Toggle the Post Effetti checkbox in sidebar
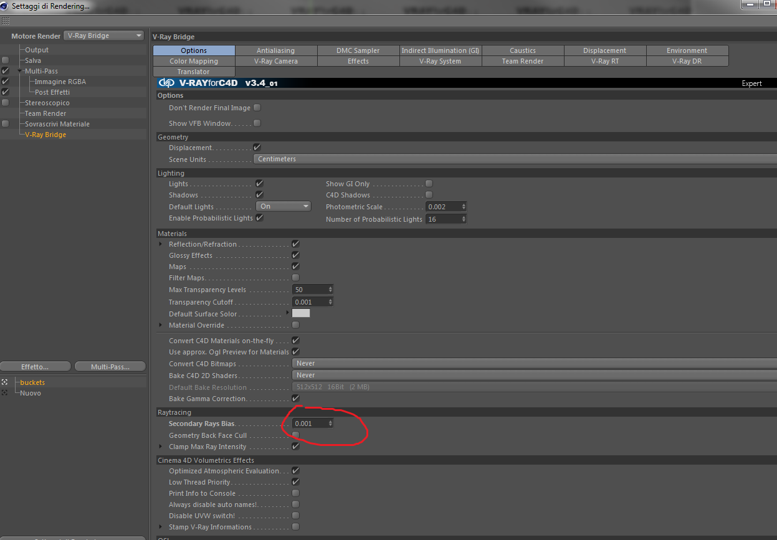 point(6,92)
